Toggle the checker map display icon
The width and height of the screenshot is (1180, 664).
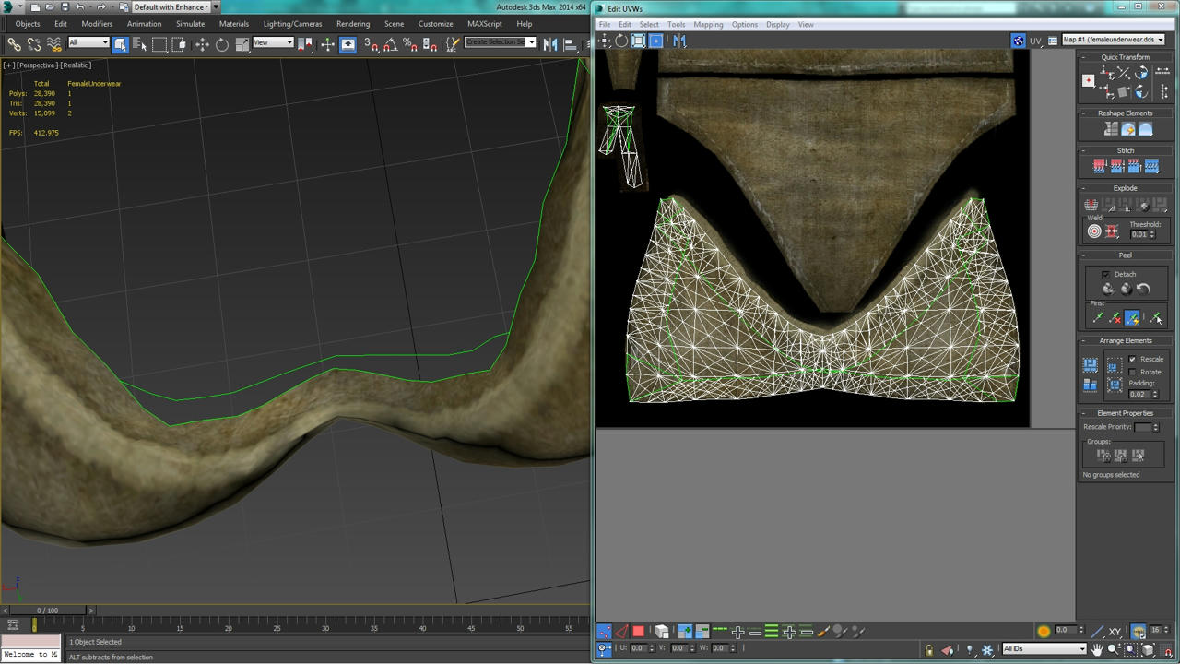click(1018, 41)
